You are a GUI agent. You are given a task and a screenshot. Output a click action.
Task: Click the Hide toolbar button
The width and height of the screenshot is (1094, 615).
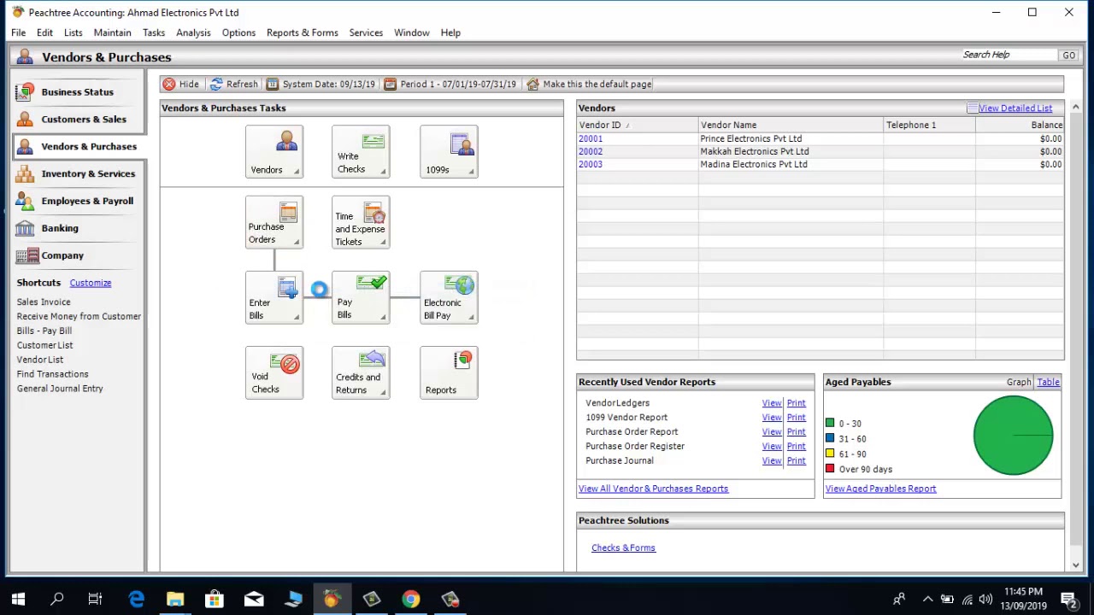pos(181,84)
